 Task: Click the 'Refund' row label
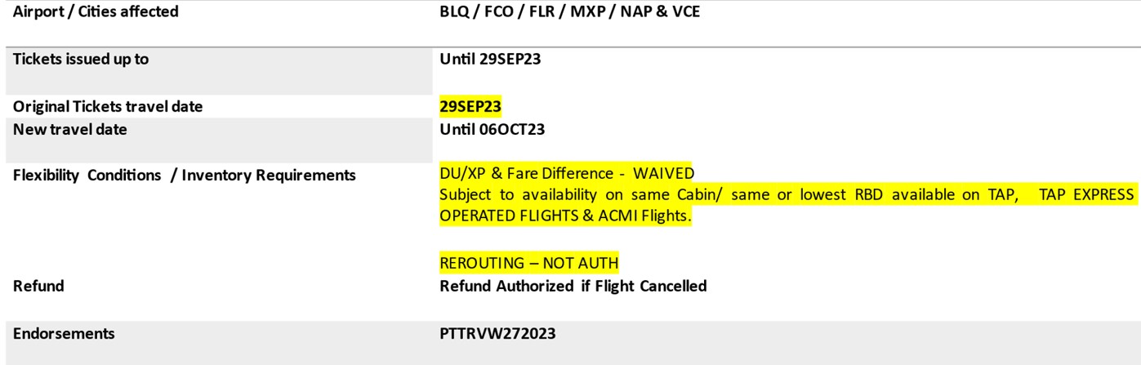coord(38,286)
